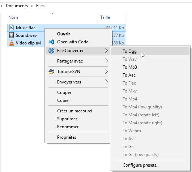
Task: Expand the Envoyer vers submenu arrow
Action: coord(106,82)
